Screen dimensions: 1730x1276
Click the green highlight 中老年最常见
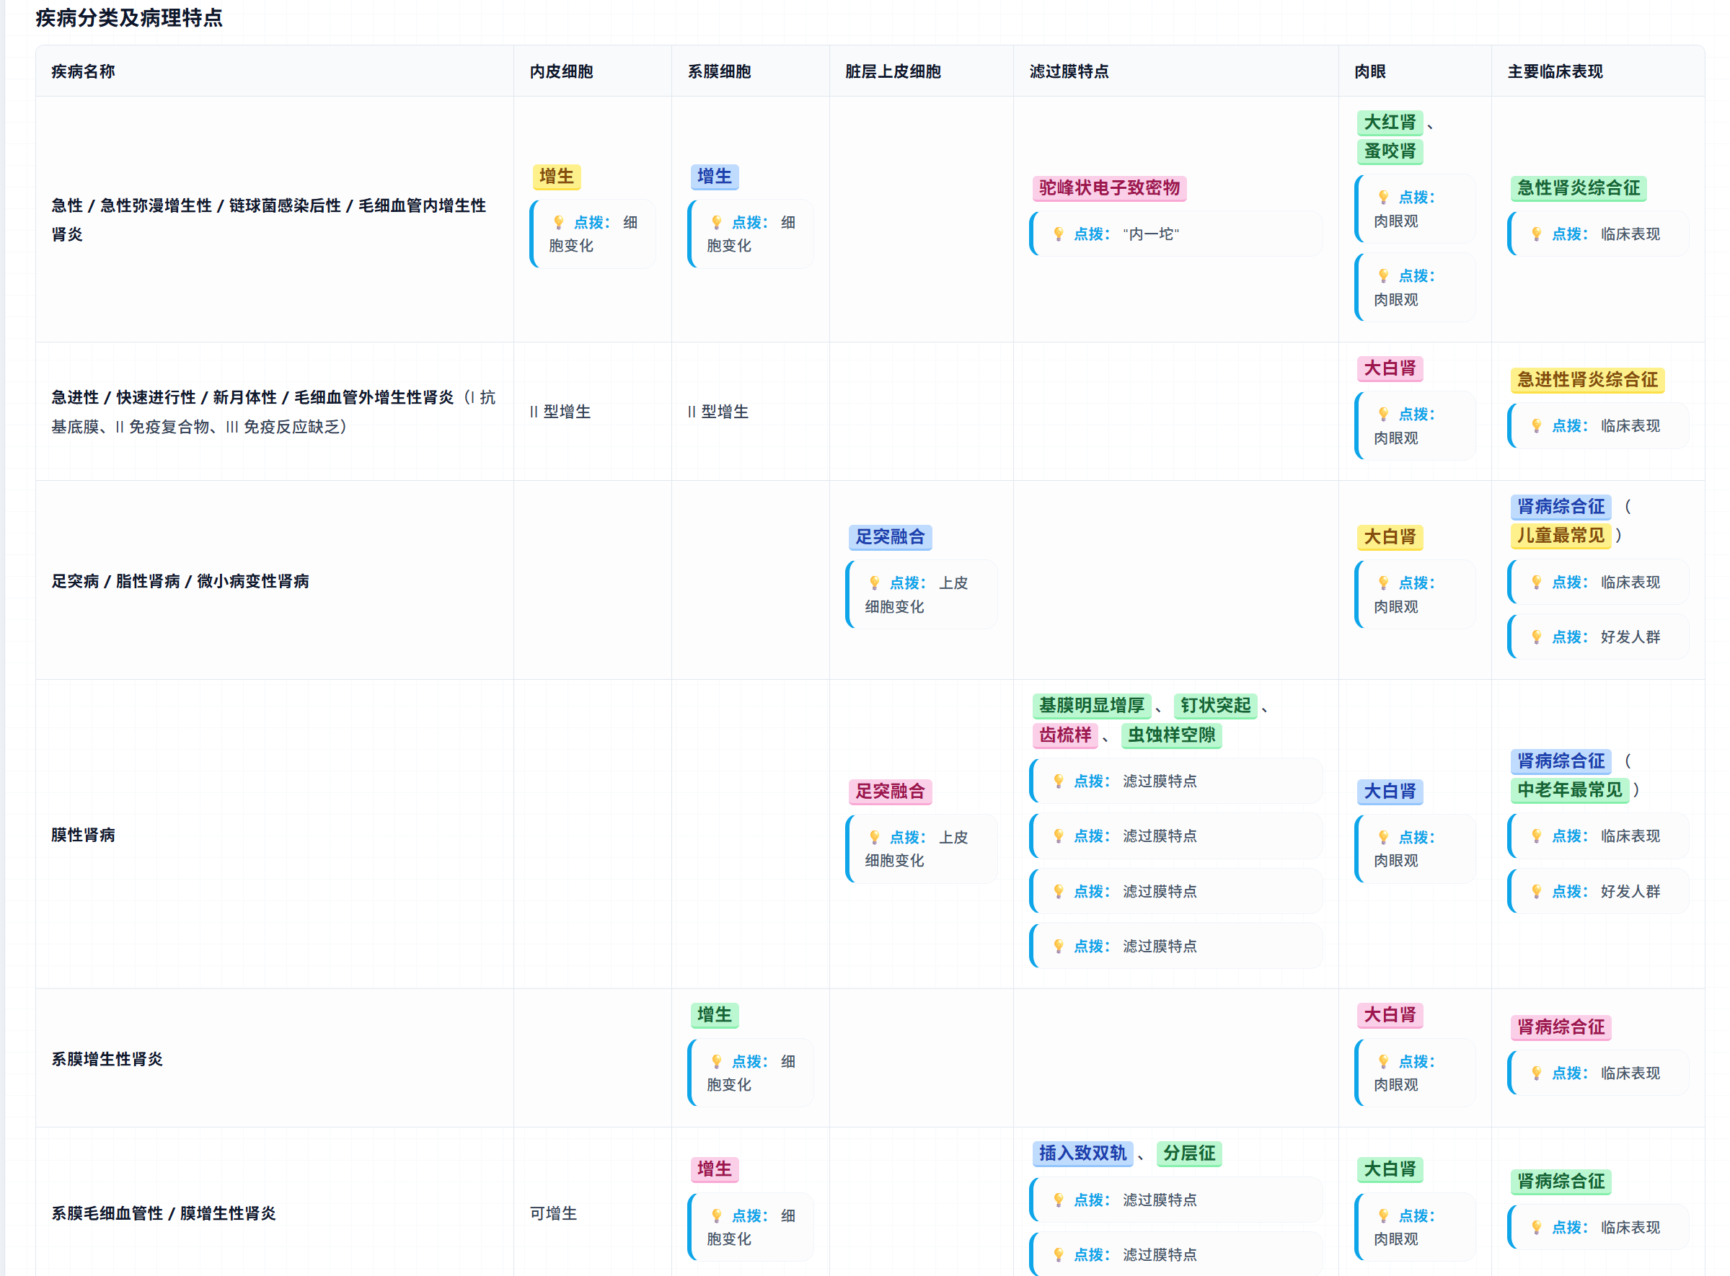tap(1569, 790)
